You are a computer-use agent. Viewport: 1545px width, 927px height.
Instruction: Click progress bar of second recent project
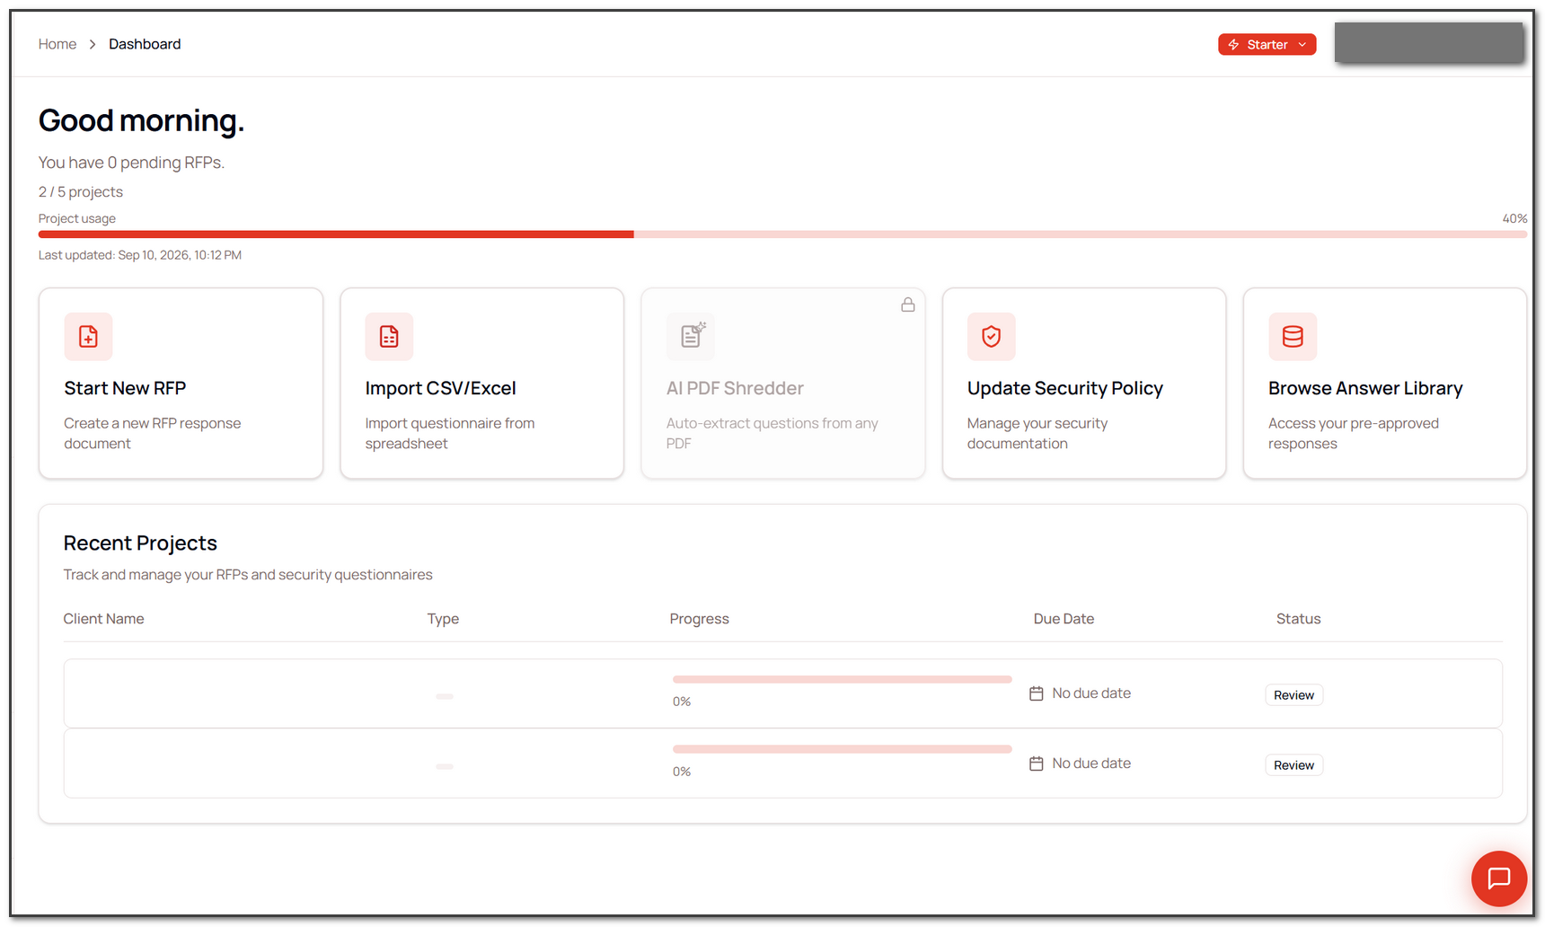pyautogui.click(x=842, y=749)
